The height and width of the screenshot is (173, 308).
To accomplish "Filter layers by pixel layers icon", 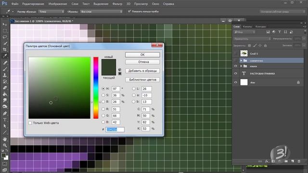I will click(268, 32).
